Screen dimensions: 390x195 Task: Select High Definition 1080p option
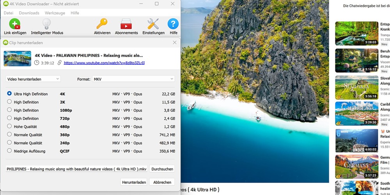tap(9, 110)
